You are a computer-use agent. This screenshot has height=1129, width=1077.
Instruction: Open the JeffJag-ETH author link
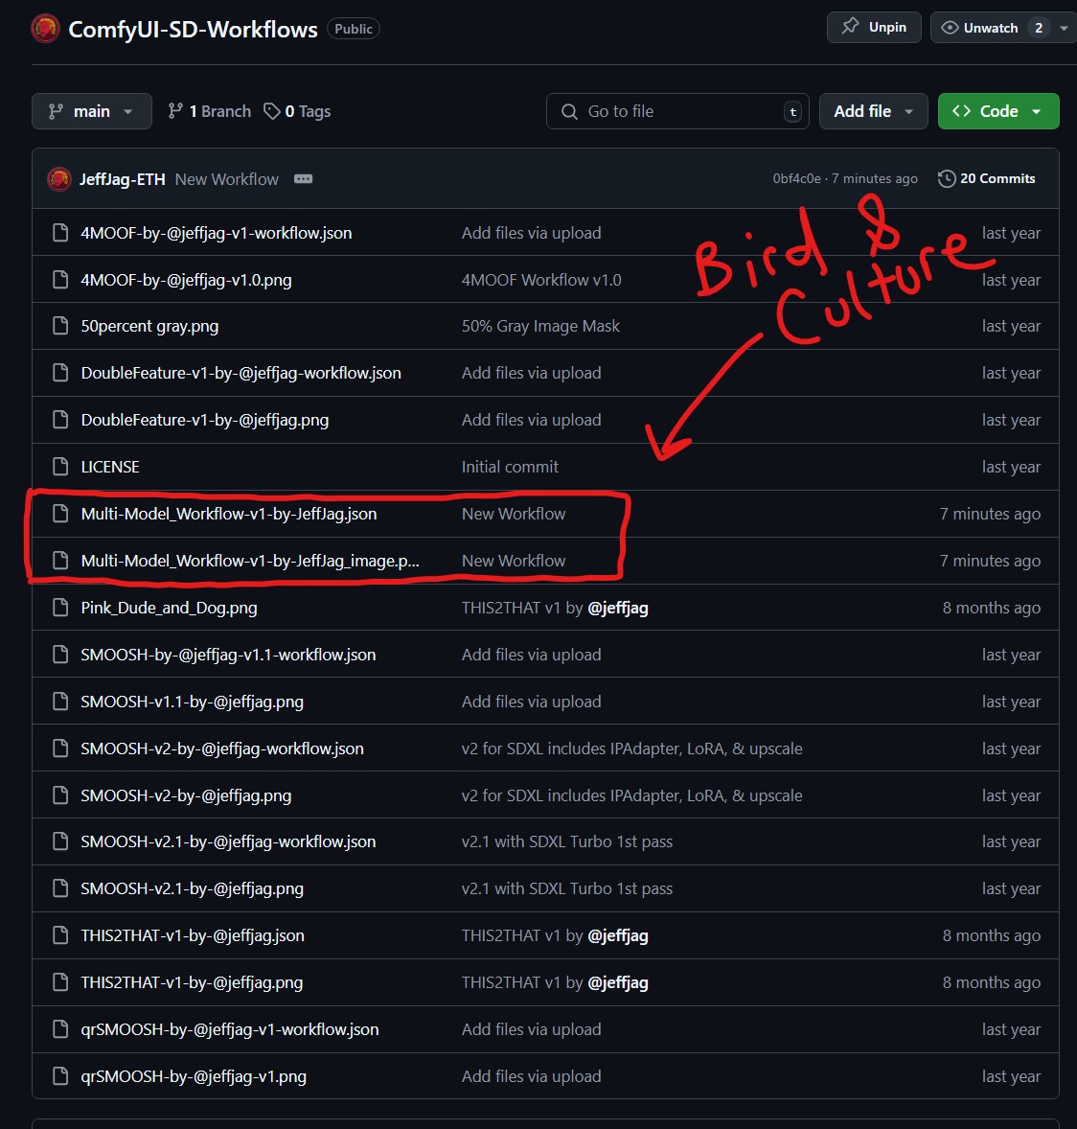123,179
